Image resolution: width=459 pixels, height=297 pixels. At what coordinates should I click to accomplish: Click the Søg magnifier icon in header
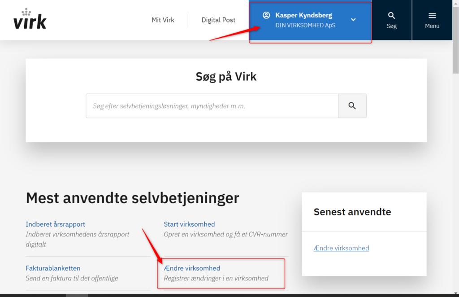coord(391,16)
